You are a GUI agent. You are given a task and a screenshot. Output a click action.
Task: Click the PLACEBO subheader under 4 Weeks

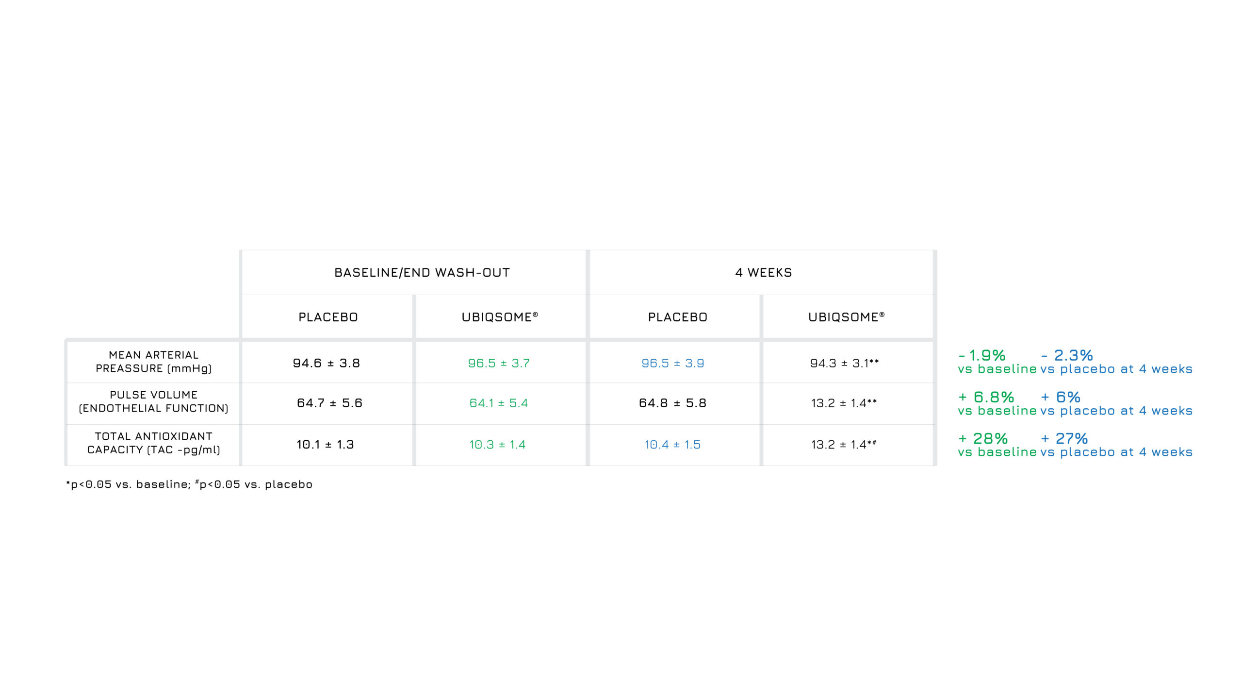click(677, 317)
